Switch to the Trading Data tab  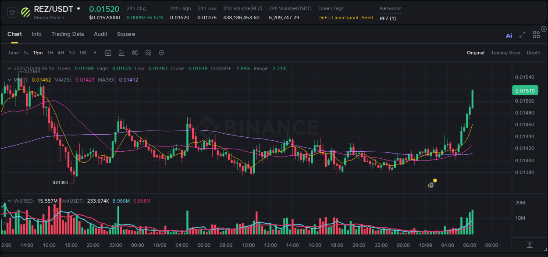tap(68, 34)
